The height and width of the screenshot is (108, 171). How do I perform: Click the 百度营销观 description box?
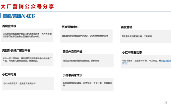click(27, 35)
